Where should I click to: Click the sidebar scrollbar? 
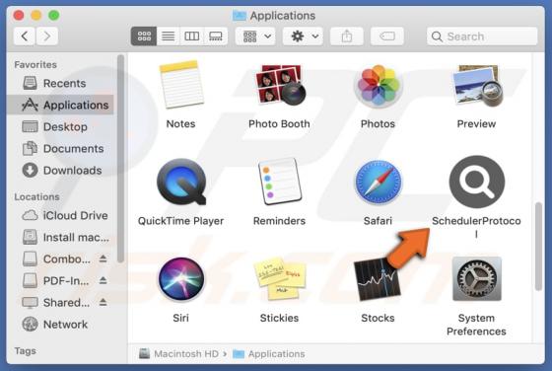pyautogui.click(x=120, y=159)
